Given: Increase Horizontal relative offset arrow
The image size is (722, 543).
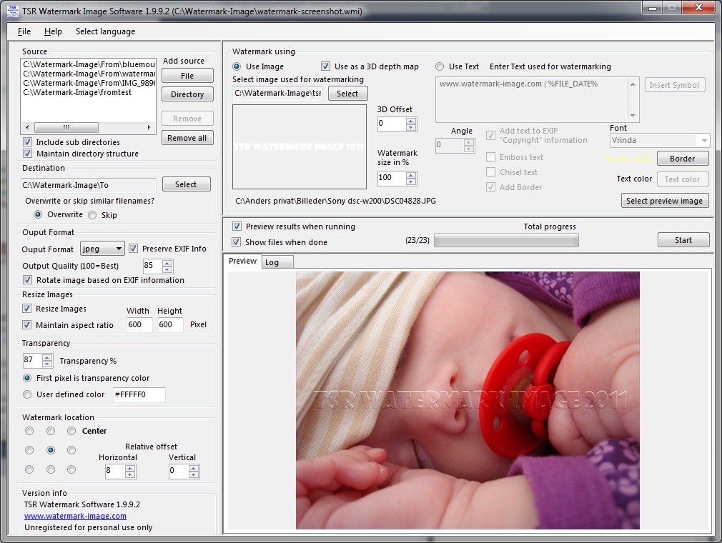Looking at the screenshot, I should pyautogui.click(x=130, y=468).
